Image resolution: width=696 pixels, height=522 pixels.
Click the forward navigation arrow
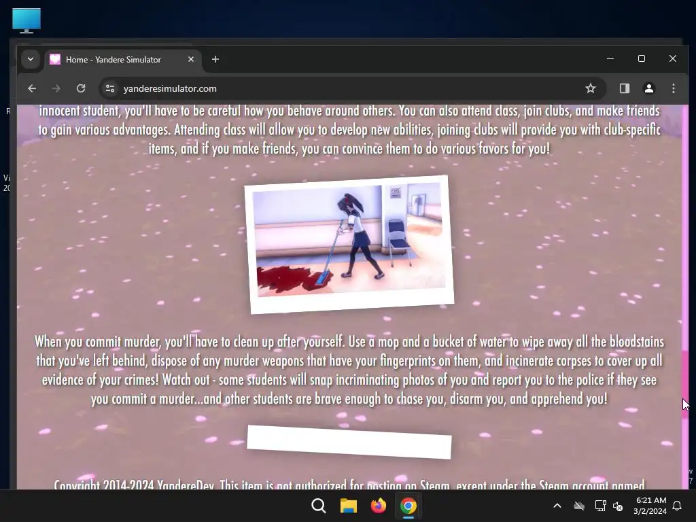click(x=56, y=88)
